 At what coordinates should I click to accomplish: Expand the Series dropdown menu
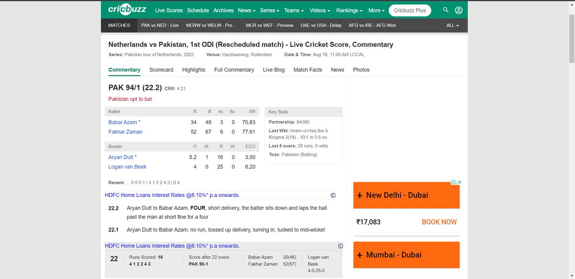pos(270,10)
